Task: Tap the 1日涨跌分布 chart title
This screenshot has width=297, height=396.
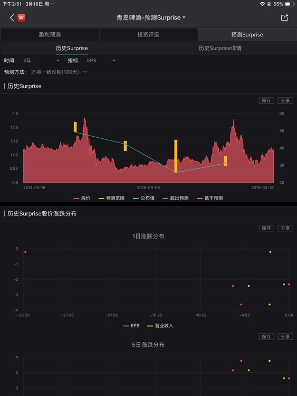Action: click(148, 236)
